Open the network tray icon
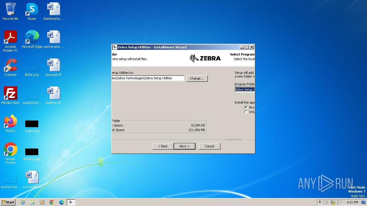This screenshot has width=367, height=206. pos(333,202)
